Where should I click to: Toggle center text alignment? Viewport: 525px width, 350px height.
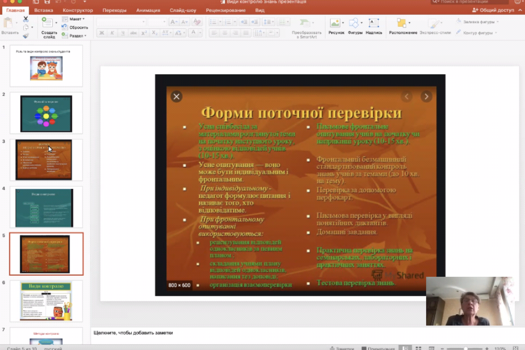pyautogui.click(x=225, y=33)
